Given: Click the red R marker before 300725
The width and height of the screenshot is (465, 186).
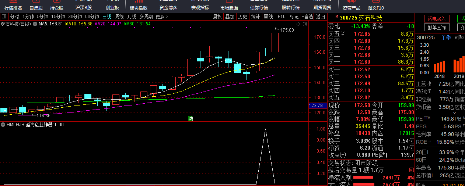Looking at the screenshot, I should 336,17.
